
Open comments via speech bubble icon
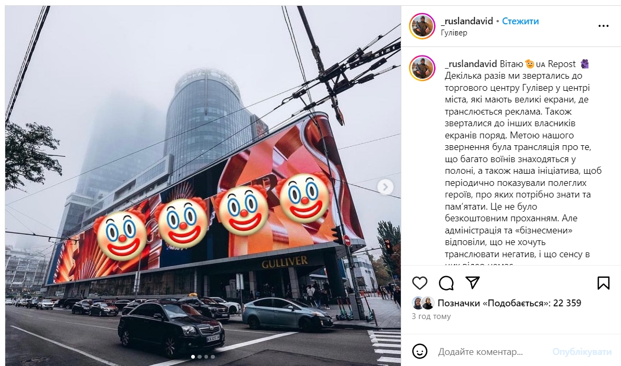(446, 283)
